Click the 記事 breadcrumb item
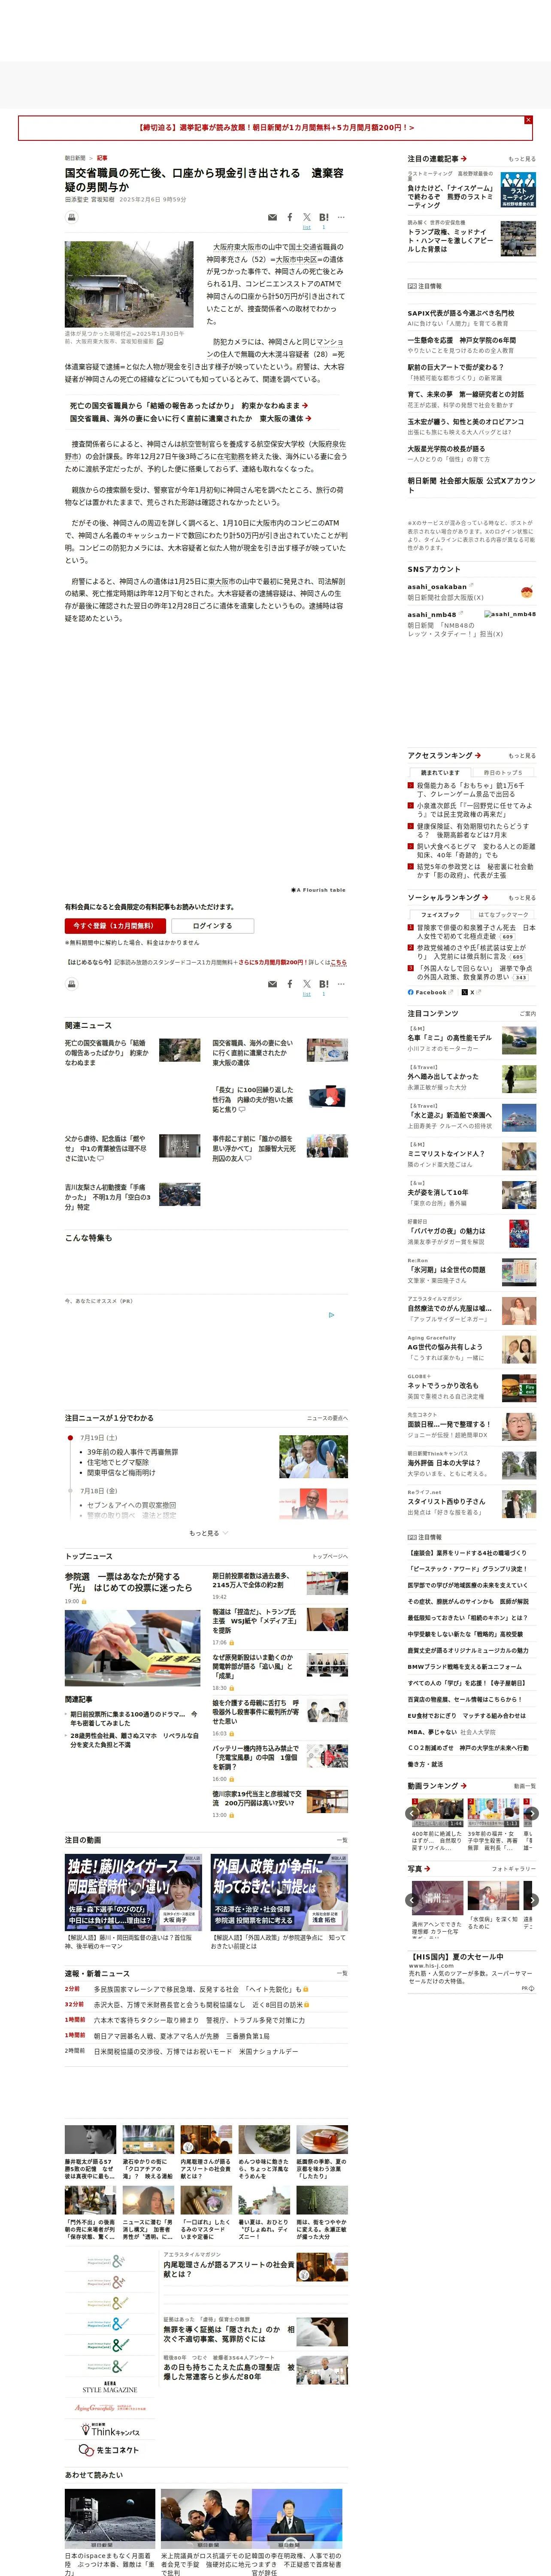Screen dimensions: 551x2576 pyautogui.click(x=102, y=158)
